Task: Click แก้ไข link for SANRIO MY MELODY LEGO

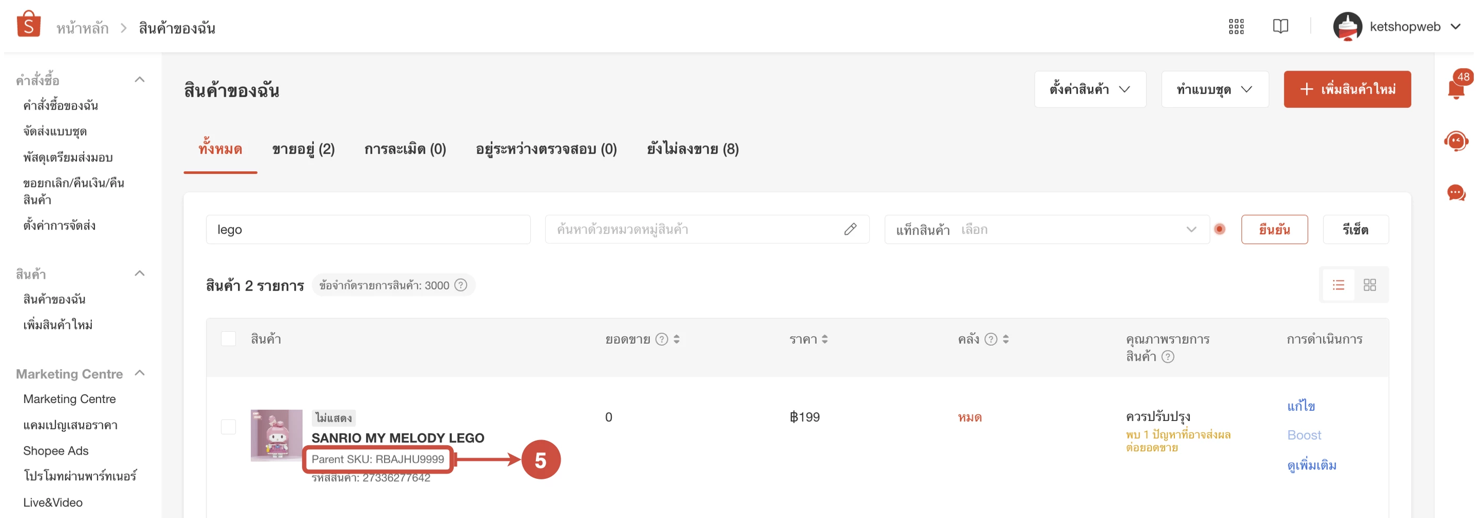Action: point(1300,406)
